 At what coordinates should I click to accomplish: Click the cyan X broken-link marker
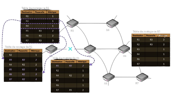click(x=70, y=49)
